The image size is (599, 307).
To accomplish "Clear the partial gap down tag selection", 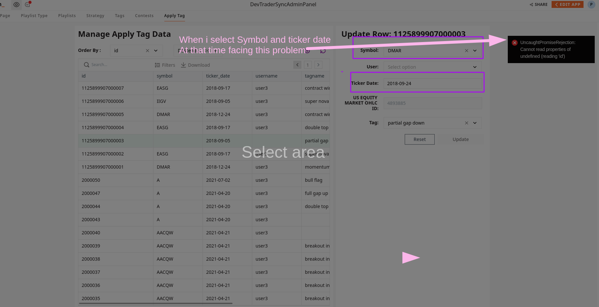I will coord(467,123).
